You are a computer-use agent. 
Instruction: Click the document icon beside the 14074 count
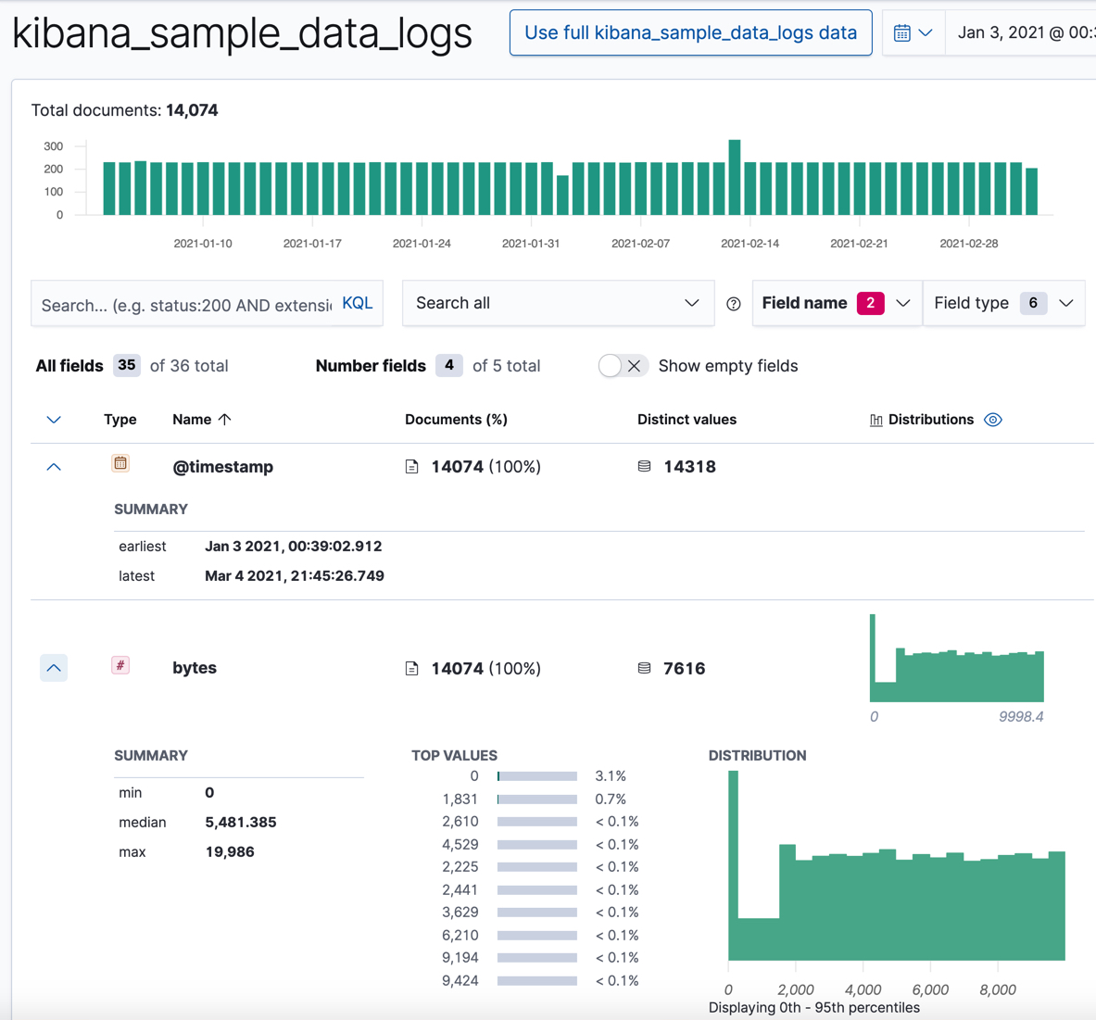412,466
